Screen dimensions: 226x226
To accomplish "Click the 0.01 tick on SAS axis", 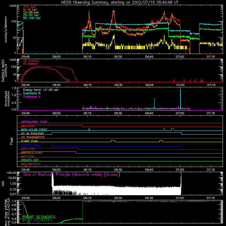I will [x=13, y=194].
